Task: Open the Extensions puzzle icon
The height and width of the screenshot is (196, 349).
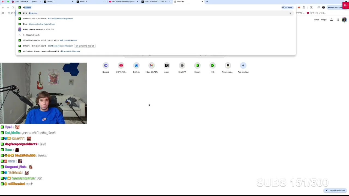Action: [x=304, y=7]
